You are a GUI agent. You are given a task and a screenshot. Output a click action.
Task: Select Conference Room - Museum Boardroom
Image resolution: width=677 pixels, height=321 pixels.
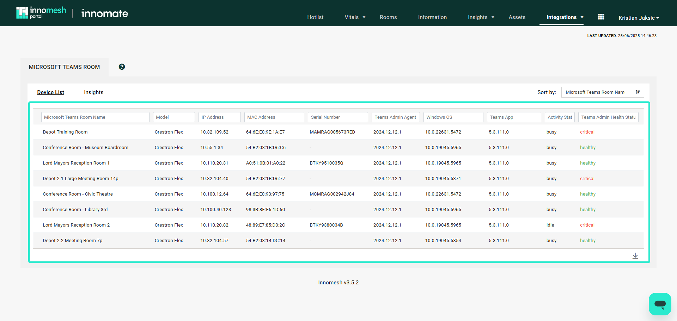pos(86,148)
